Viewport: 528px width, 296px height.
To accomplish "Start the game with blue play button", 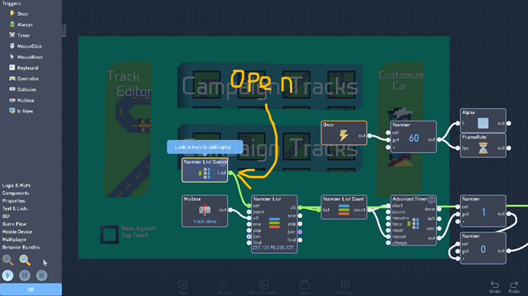I will click(8, 275).
